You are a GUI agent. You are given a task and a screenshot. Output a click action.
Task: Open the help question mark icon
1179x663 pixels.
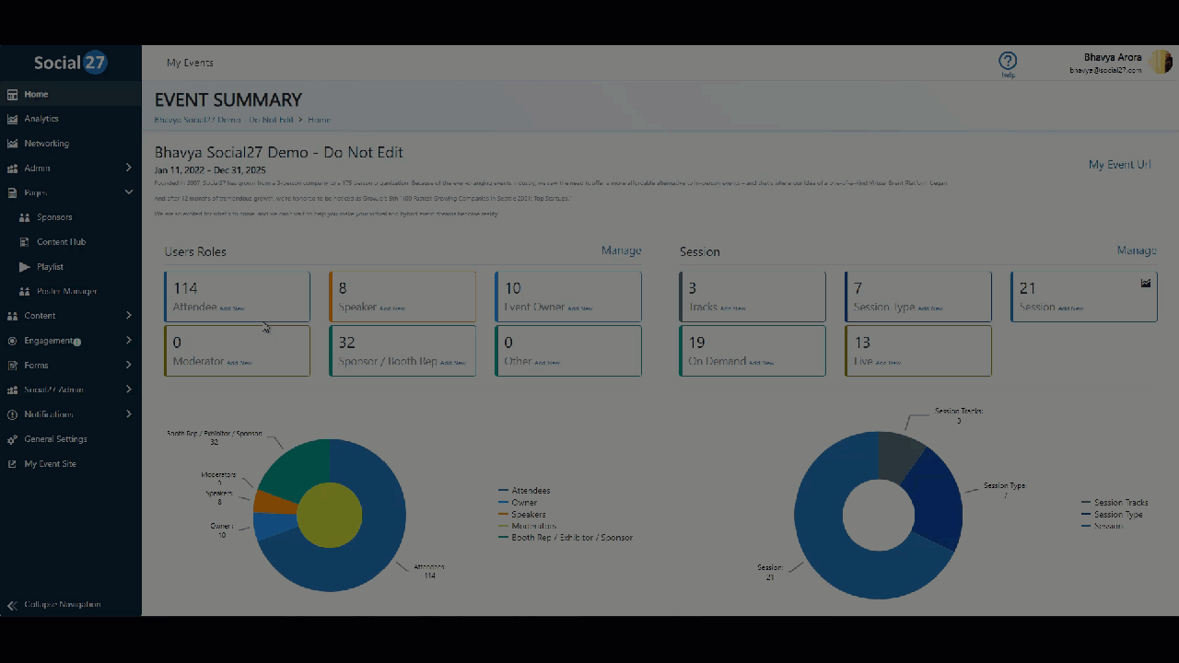[1008, 61]
